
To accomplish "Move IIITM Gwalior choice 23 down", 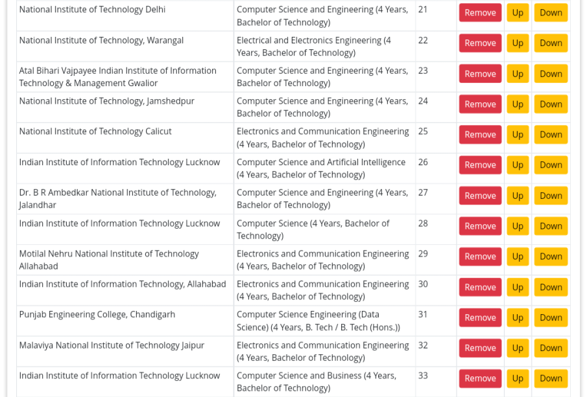I will [x=551, y=74].
